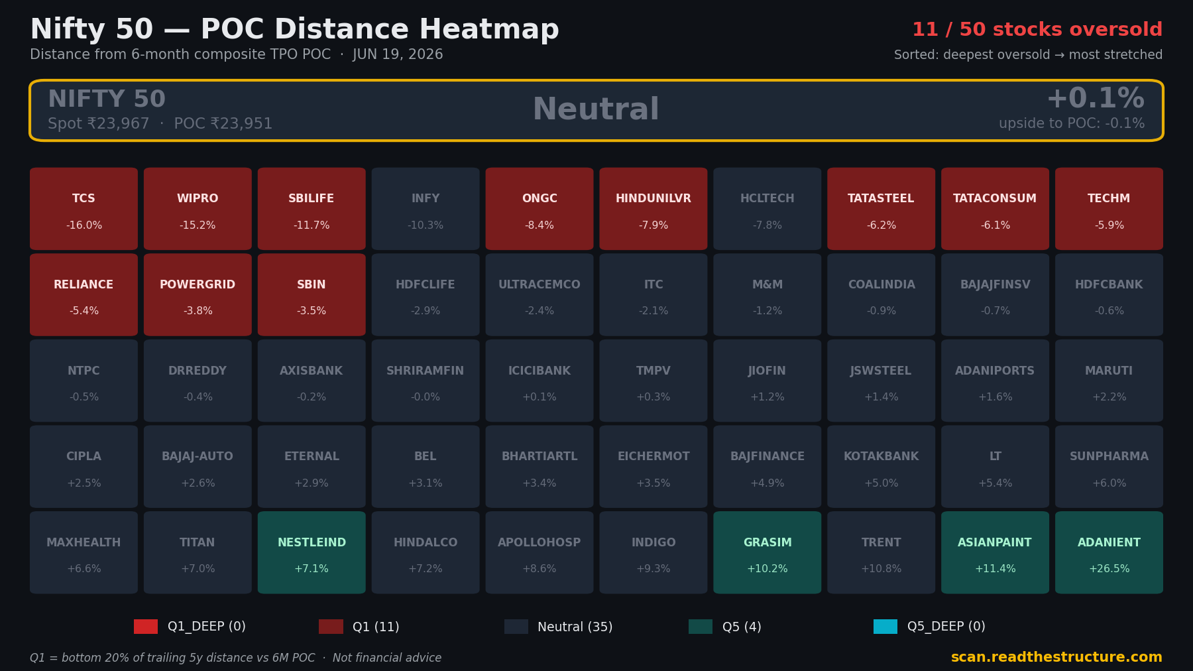Select the HCLTECH -7.8% tile
Image resolution: width=1193 pixels, height=671 pixels.
tap(767, 209)
